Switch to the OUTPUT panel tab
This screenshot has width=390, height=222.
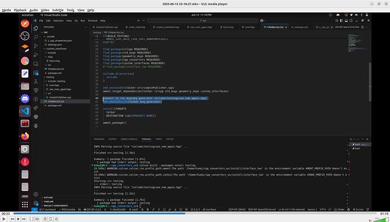112,139
